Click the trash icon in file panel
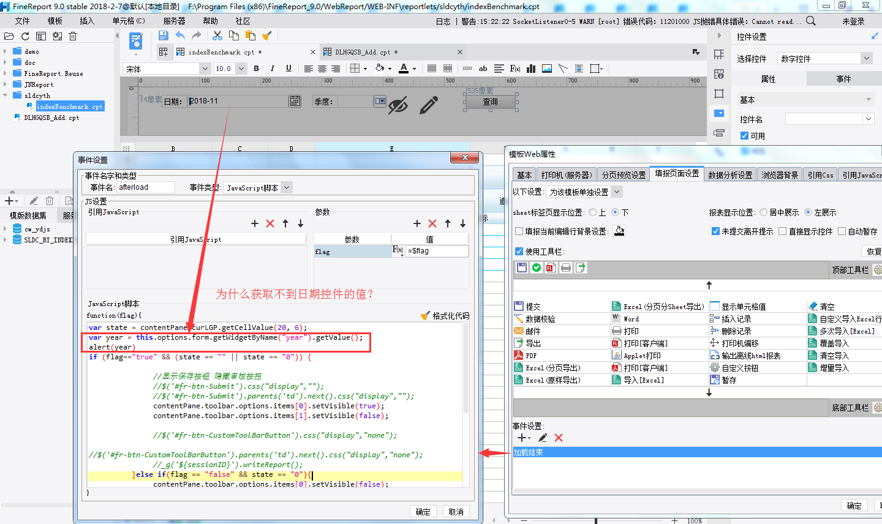This screenshot has height=524, width=882. [x=73, y=36]
